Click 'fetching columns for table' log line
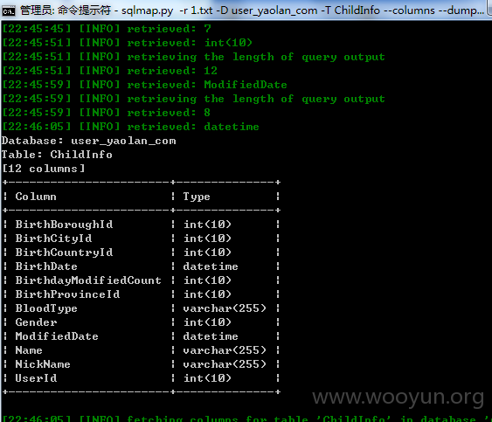Screen dimensions: 492x422 (247, 419)
